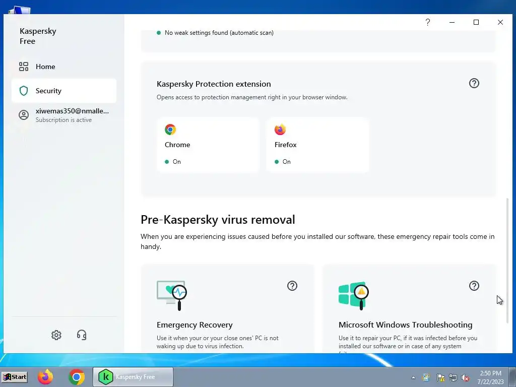Open the Chrome extension card
Screen dimensions: 516x387
[208, 145]
